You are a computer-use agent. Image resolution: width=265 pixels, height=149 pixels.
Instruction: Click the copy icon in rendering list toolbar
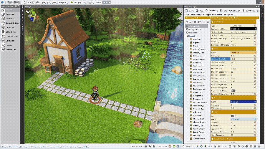[199, 22]
